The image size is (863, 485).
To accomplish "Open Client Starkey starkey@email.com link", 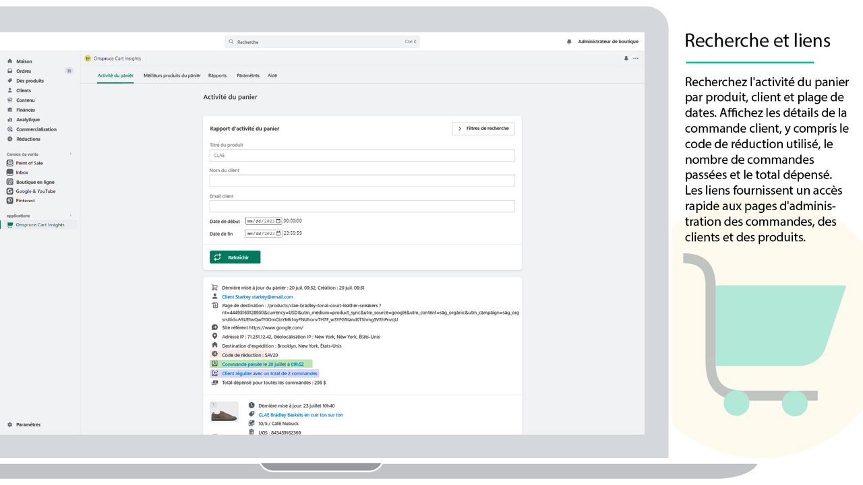I will [258, 297].
